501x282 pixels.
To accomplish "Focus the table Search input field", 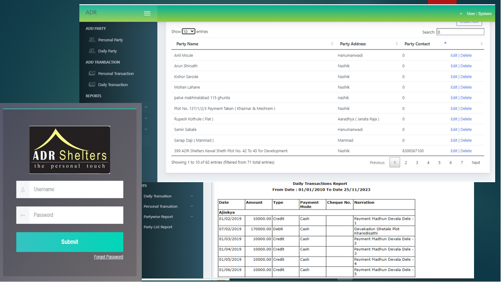I will pos(460,32).
